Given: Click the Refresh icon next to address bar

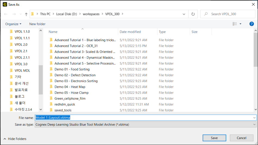Looking at the screenshot, I should pos(193,14).
